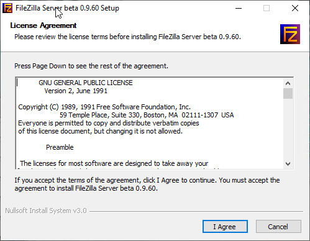
Task: Click the Nullsoft Install System v3.0 label
Action: [x=46, y=211]
